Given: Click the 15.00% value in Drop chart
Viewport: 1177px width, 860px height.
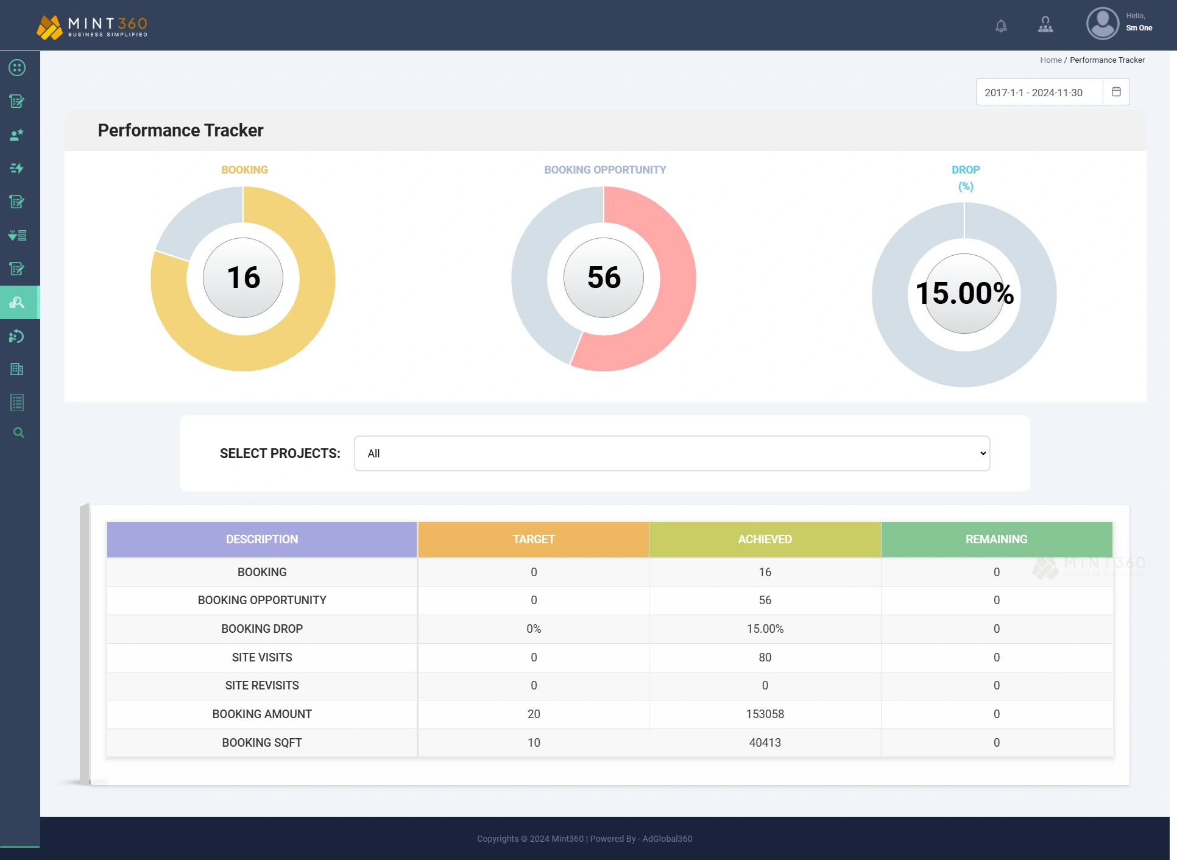Looking at the screenshot, I should pos(964,294).
